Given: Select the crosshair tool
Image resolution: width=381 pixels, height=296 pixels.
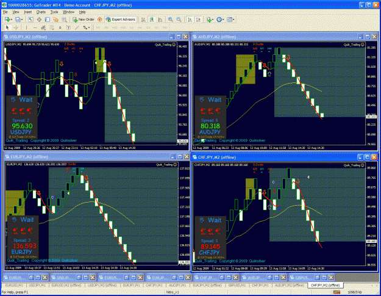Looking at the screenshot, I should point(16,27).
